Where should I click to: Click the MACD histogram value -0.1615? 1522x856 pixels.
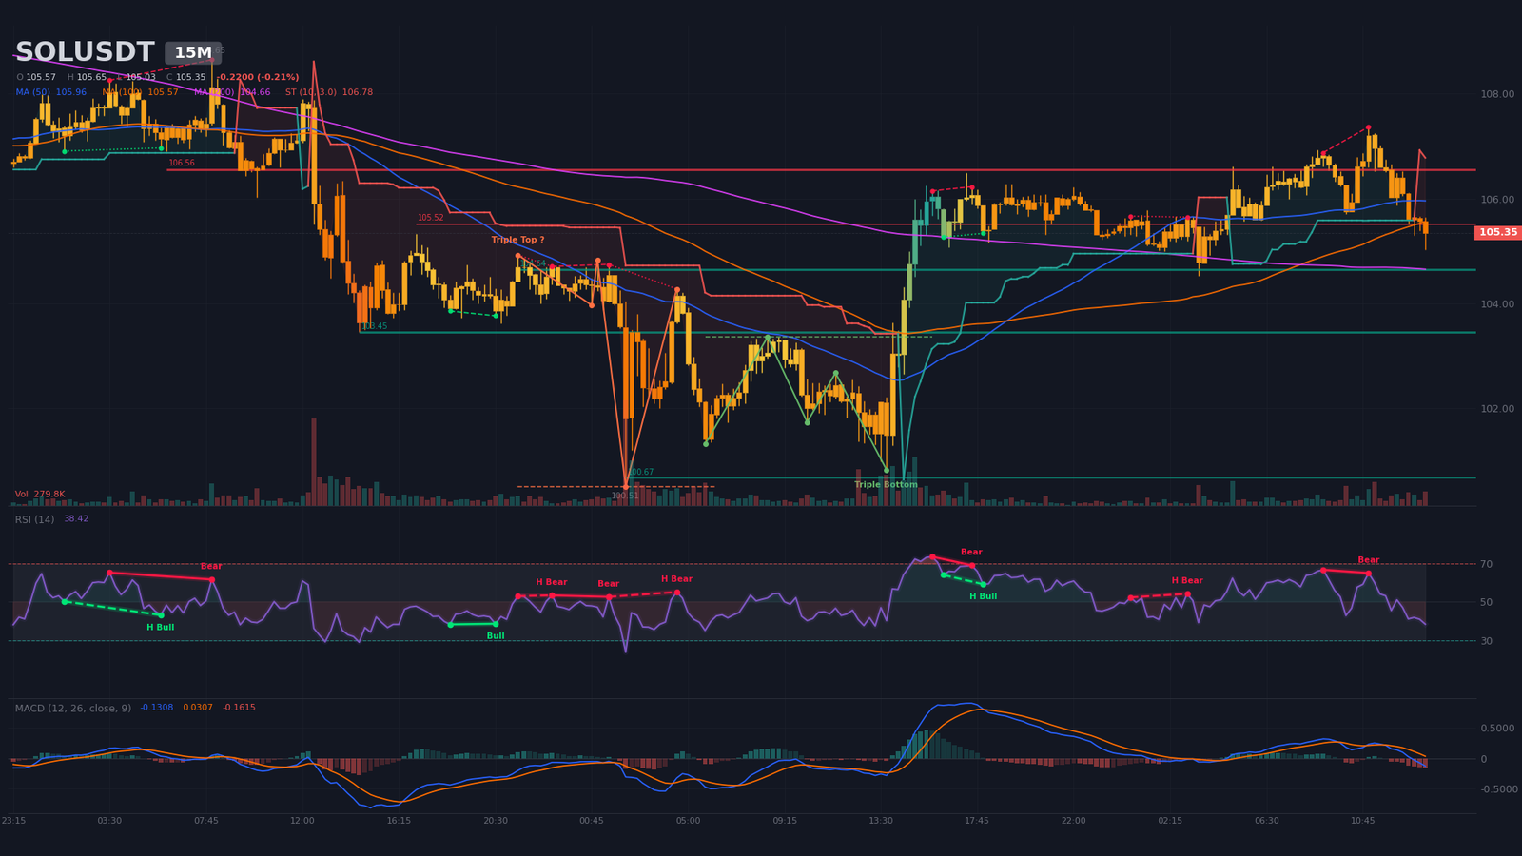(239, 708)
